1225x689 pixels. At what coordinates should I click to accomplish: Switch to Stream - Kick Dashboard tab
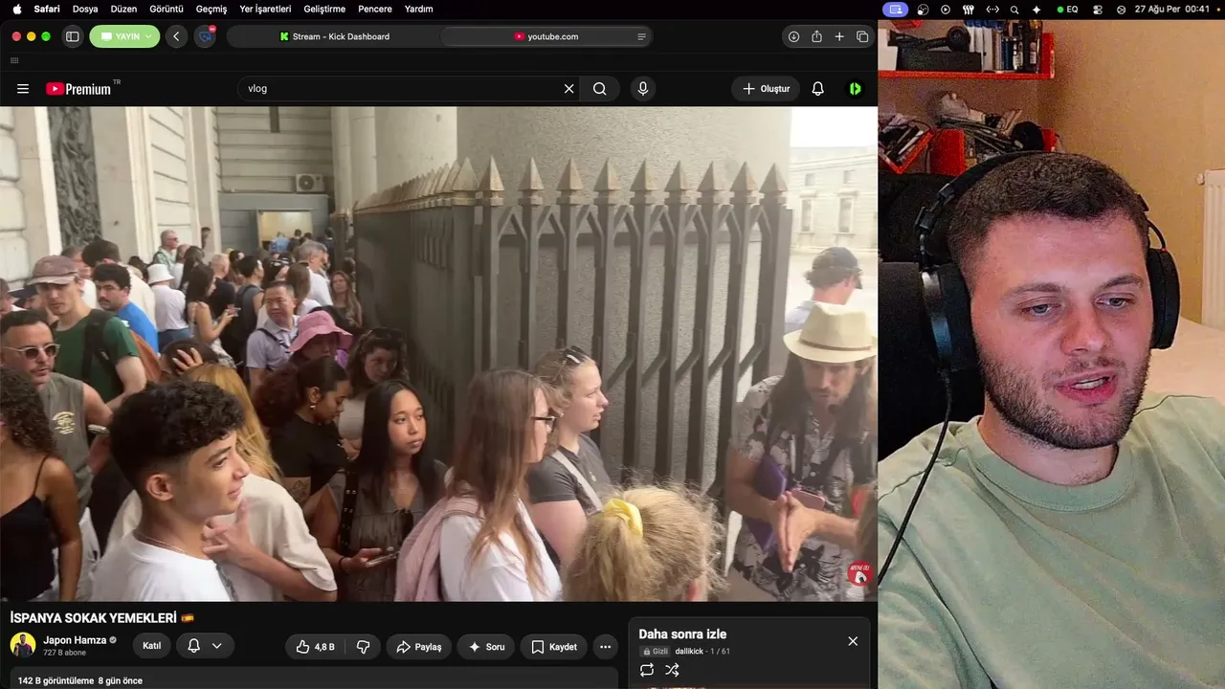click(334, 36)
